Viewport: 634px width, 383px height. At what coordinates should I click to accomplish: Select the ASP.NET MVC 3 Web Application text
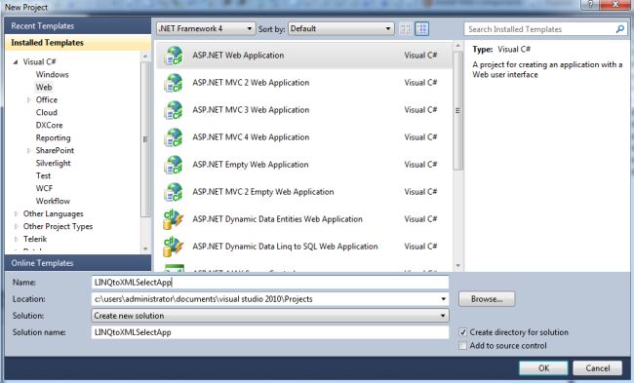point(251,110)
